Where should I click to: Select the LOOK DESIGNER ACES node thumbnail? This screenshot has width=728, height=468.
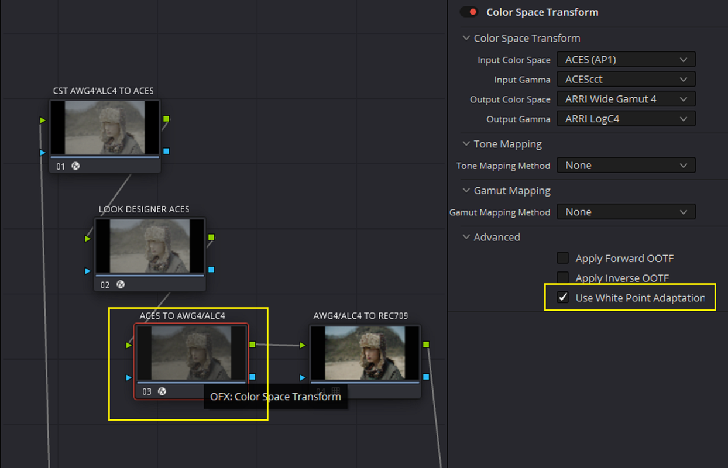point(150,246)
